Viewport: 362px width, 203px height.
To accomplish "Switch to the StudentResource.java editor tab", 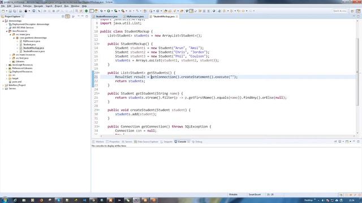I will coord(106,16).
